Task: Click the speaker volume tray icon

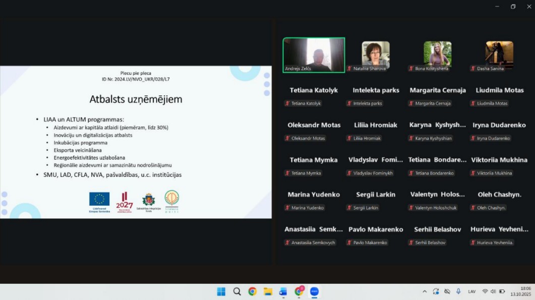Action: click(x=493, y=291)
